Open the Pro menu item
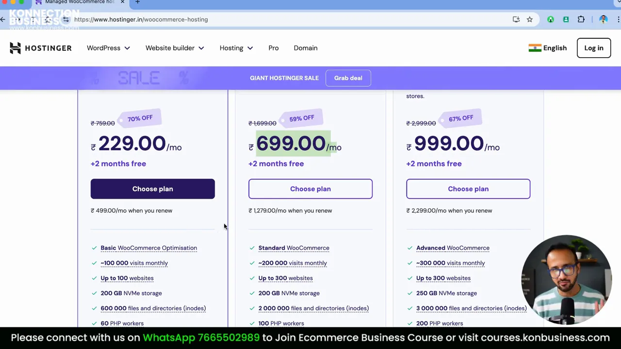 pyautogui.click(x=274, y=48)
